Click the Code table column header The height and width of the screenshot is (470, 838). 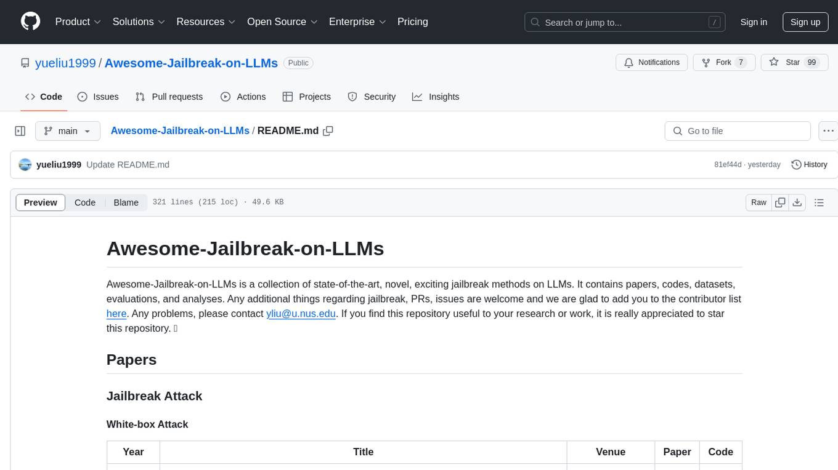coord(720,452)
